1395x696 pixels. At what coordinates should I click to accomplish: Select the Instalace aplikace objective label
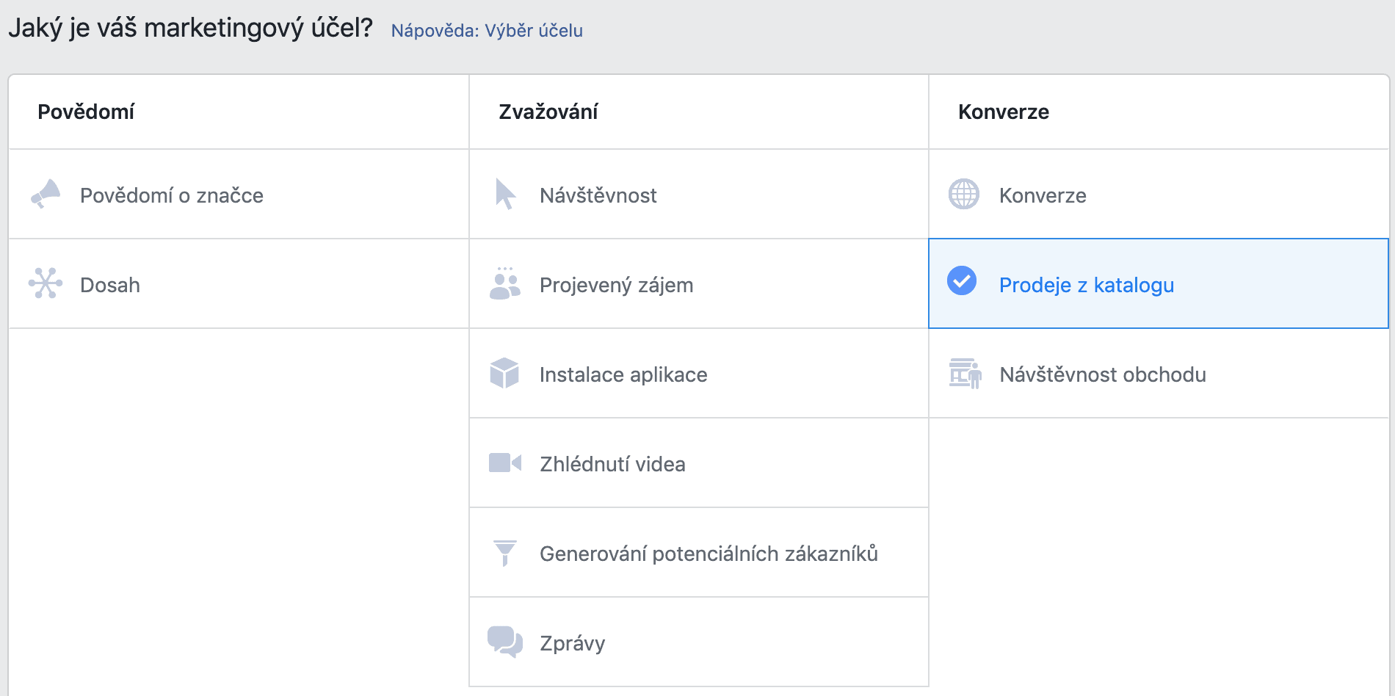[x=623, y=374]
